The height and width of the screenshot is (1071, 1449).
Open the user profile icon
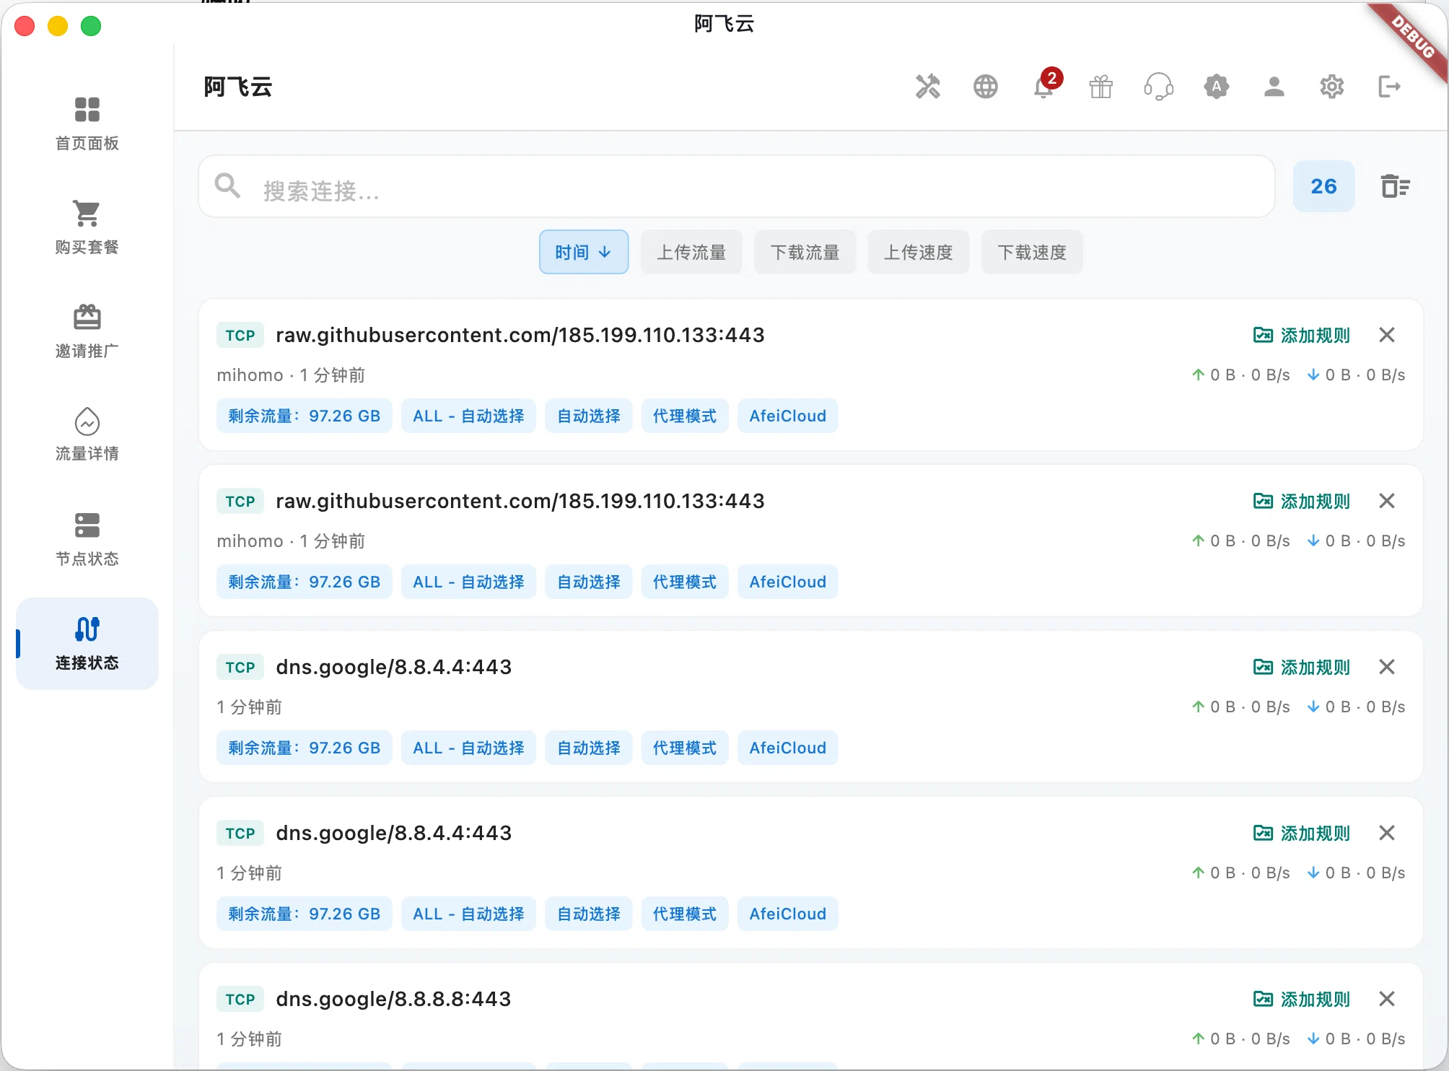(1274, 87)
